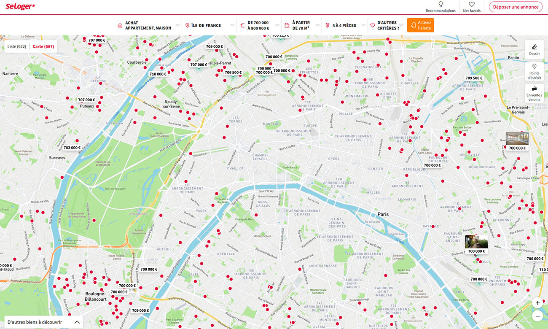Open the SeLoger home logo
The image size is (548, 329).
coord(20,7)
